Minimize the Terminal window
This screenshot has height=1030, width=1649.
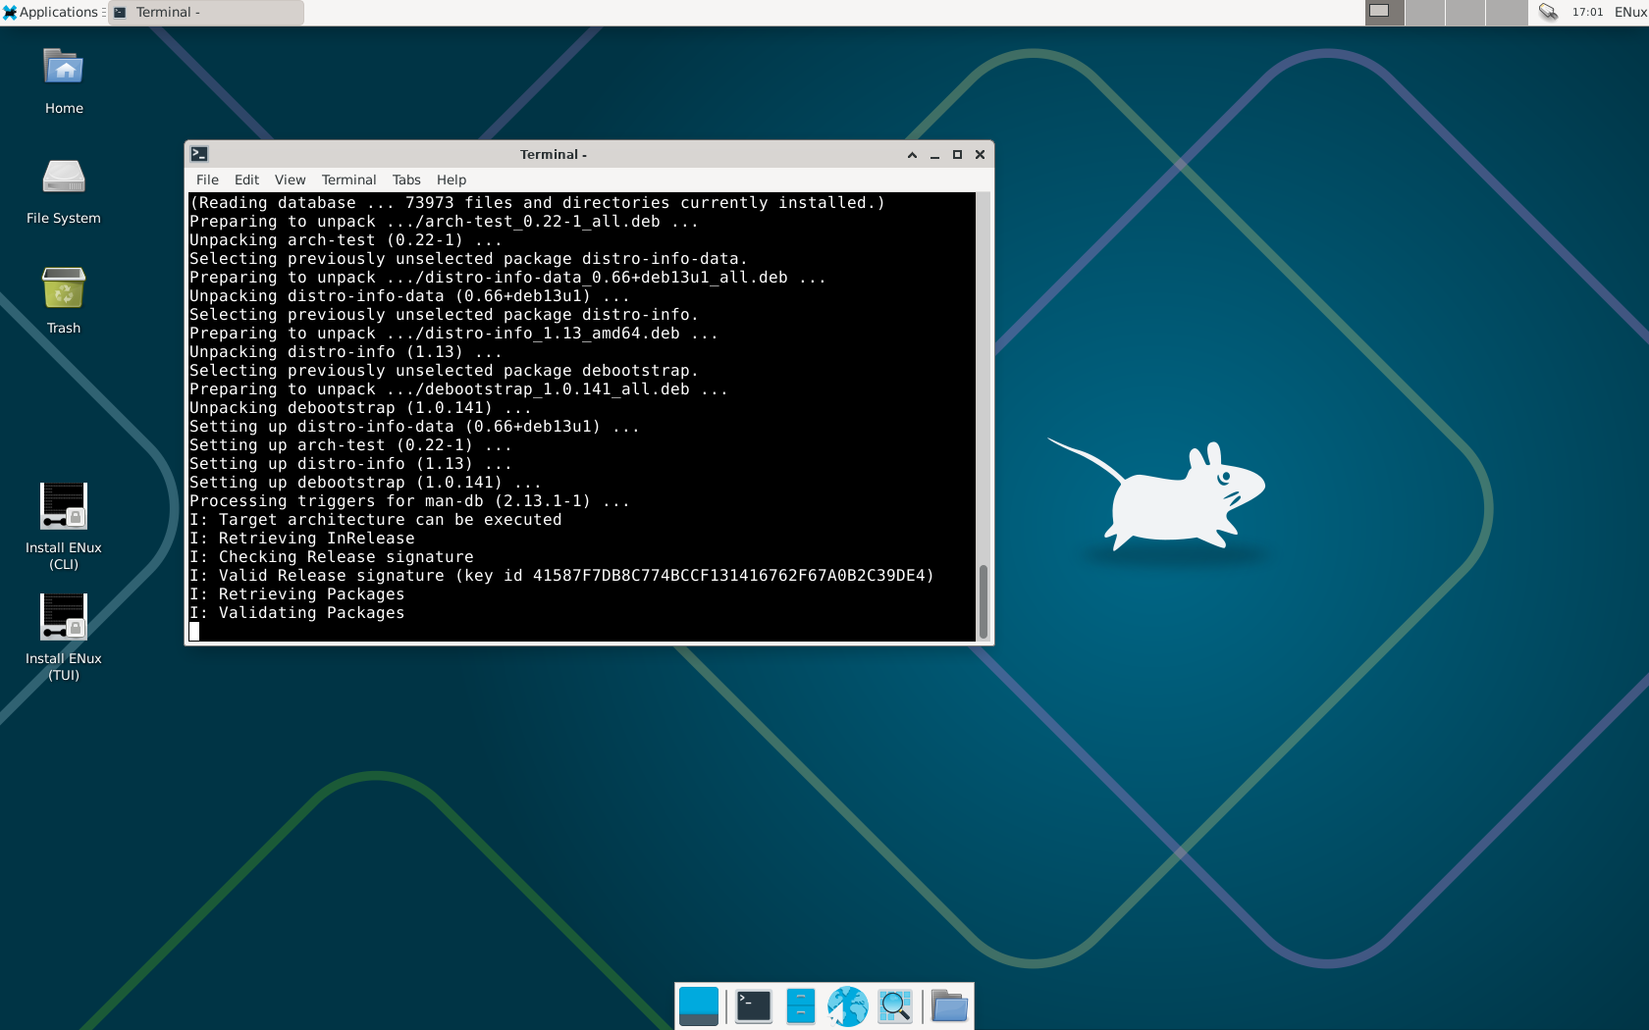(934, 154)
